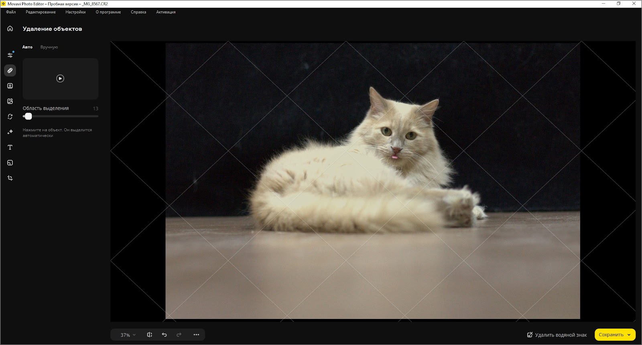Redo the last action
This screenshot has height=345, width=642.
coord(179,335)
